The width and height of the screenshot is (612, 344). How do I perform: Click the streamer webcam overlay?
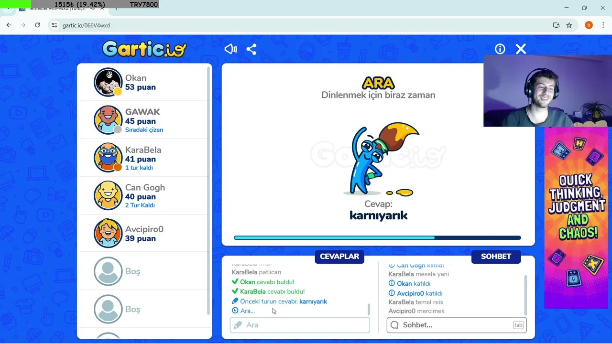click(547, 91)
